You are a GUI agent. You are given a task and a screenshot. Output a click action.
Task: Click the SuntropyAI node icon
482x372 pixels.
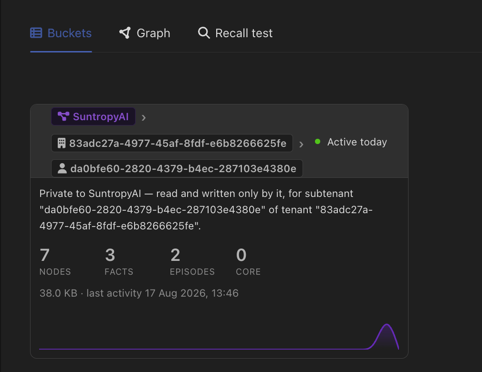click(x=63, y=116)
